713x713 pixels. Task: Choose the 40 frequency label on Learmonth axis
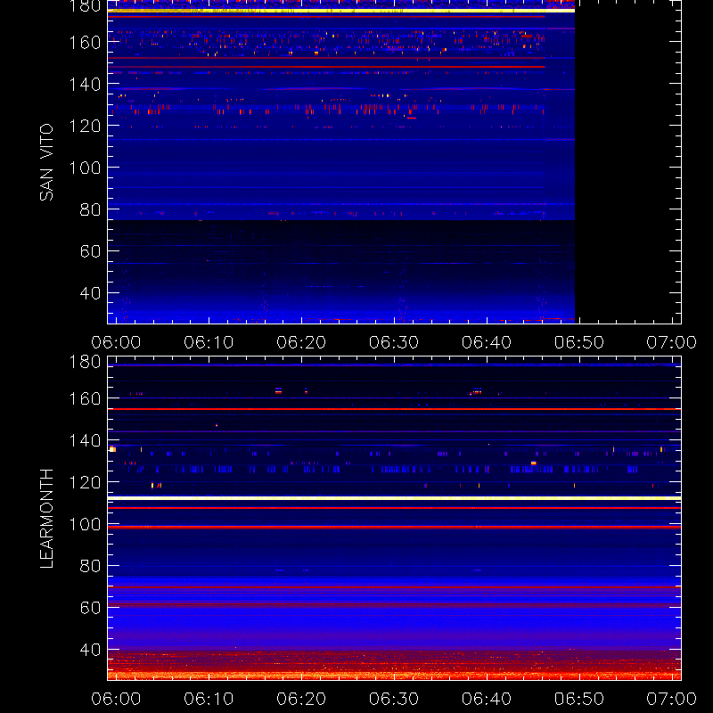pos(90,650)
